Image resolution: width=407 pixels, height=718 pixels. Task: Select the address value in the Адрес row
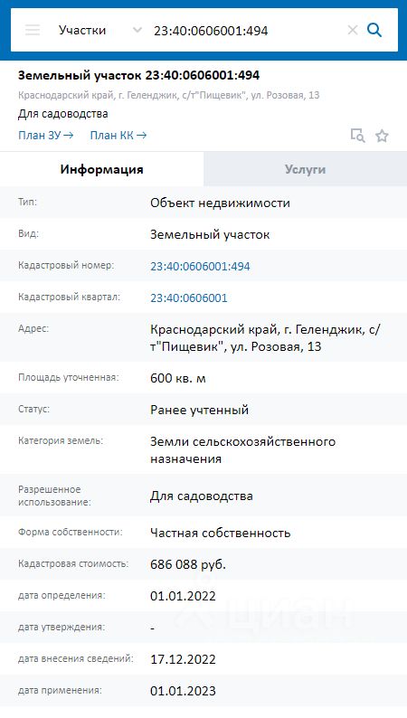265,338
